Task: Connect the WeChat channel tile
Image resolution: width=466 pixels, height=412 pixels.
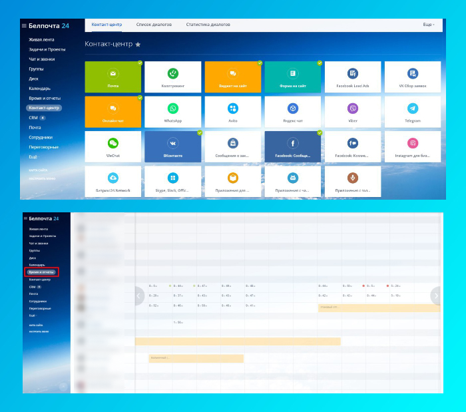Action: [113, 146]
